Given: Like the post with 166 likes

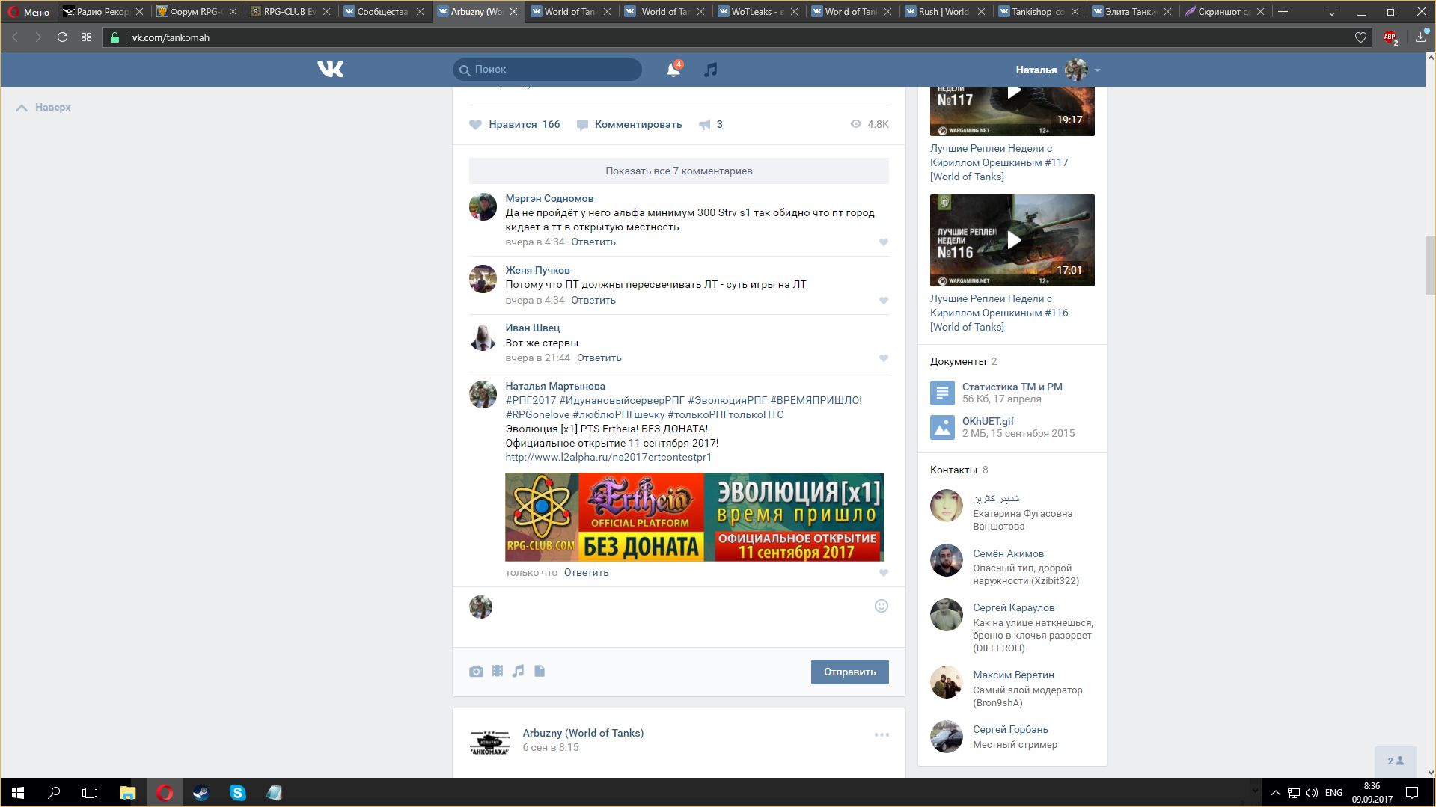Looking at the screenshot, I should coord(515,124).
